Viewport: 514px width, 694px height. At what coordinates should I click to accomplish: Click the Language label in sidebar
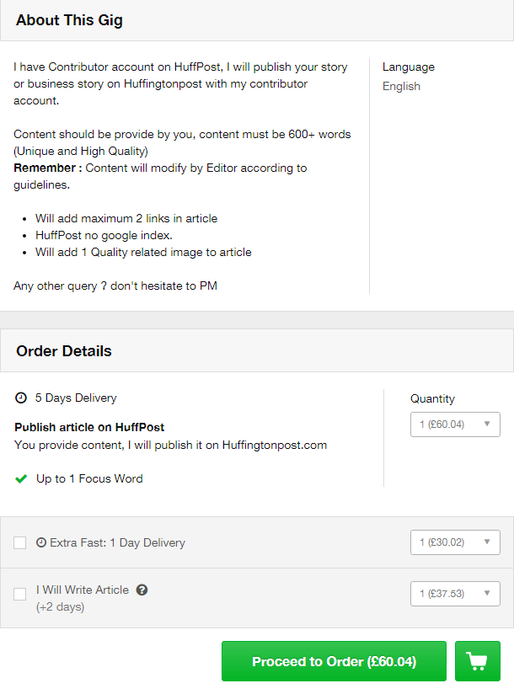(409, 67)
